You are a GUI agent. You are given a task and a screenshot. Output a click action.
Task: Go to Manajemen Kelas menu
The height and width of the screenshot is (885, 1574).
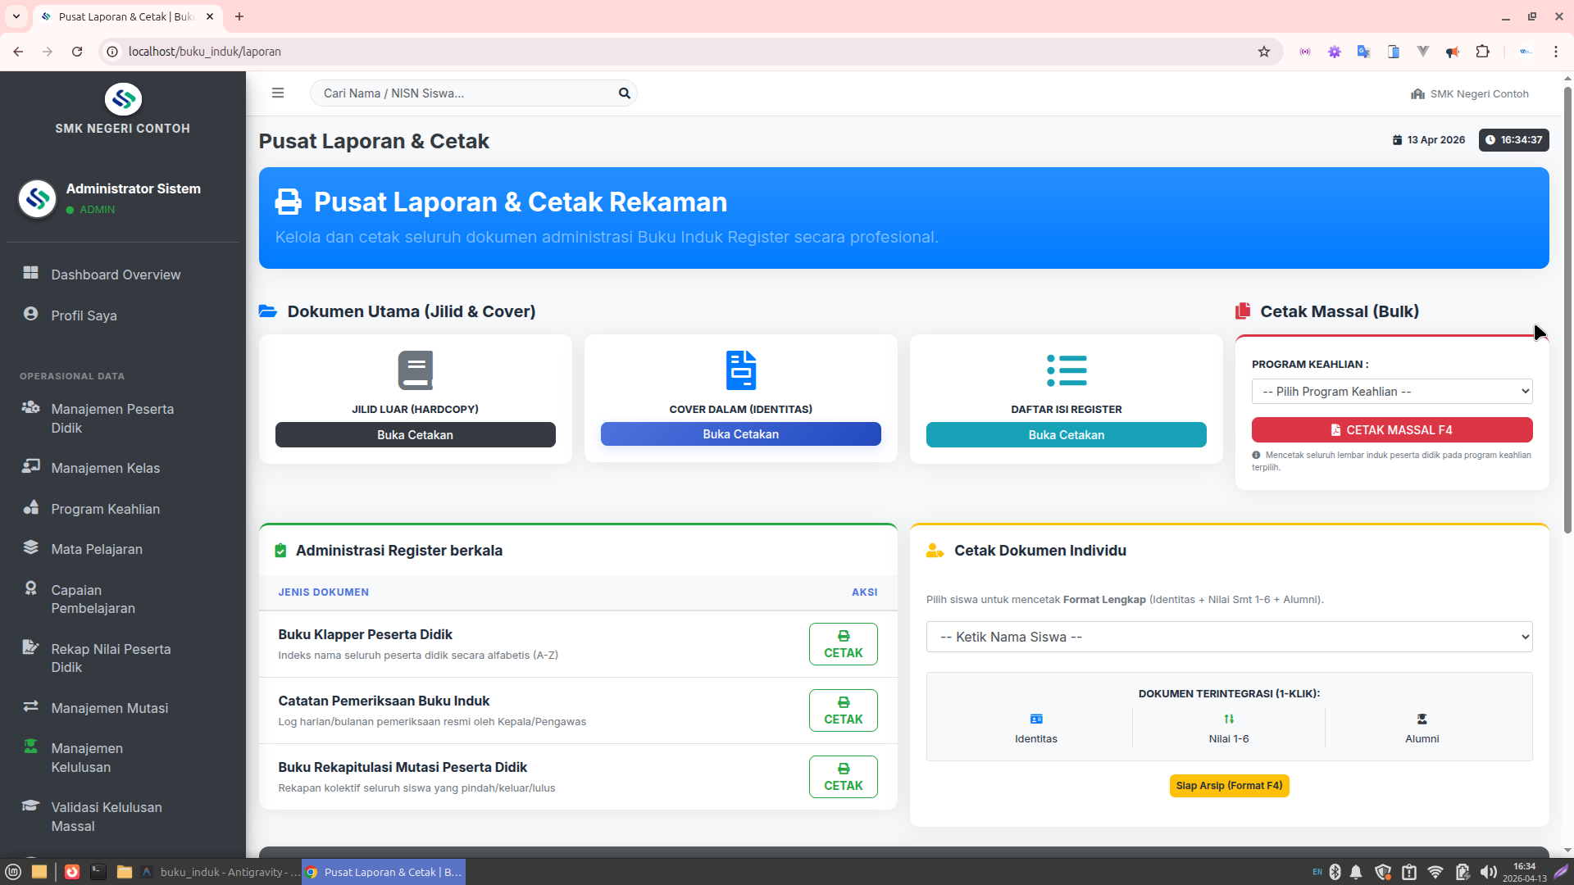coord(106,468)
